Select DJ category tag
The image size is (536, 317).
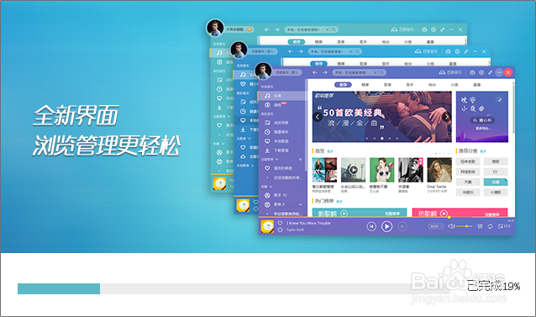pyautogui.click(x=496, y=172)
